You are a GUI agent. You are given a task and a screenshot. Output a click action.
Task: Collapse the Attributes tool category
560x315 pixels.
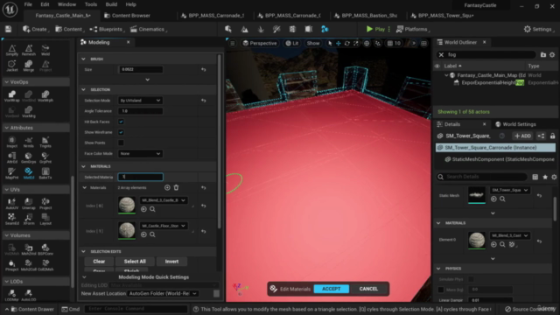pyautogui.click(x=6, y=128)
